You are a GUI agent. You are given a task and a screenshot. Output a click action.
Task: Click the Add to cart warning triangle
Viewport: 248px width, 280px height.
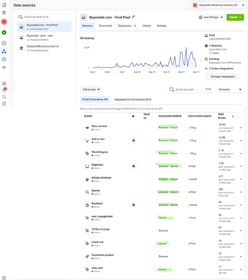tap(133, 140)
